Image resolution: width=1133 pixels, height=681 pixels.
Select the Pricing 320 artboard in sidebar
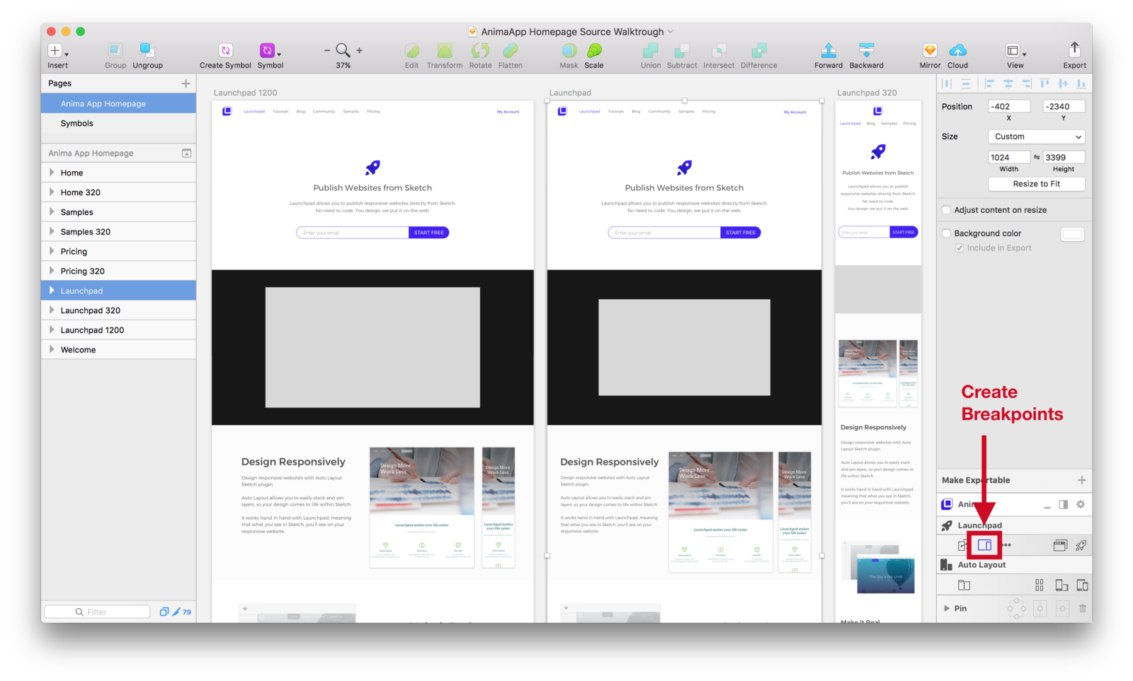click(83, 270)
